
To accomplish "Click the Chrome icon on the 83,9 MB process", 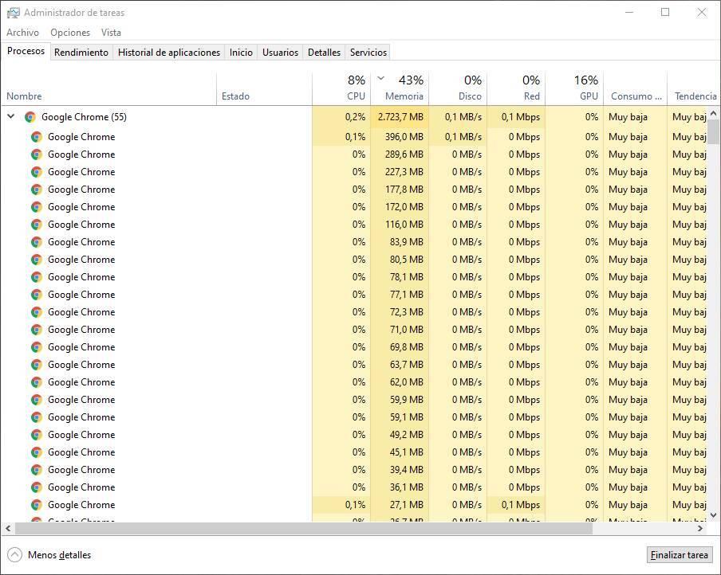I will pos(36,242).
